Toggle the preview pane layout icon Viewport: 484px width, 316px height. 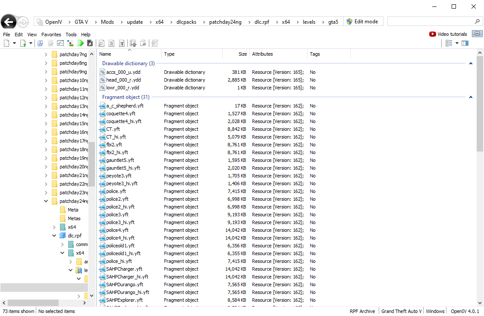click(x=465, y=43)
